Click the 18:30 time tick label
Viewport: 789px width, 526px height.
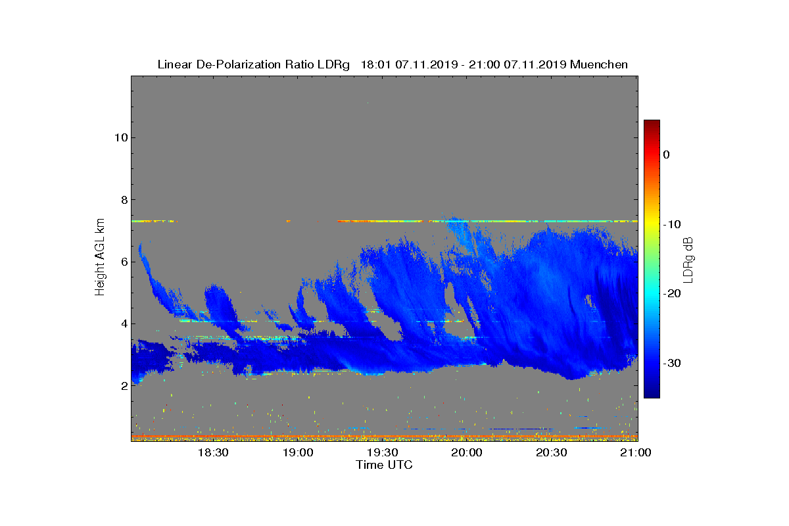click(x=212, y=452)
